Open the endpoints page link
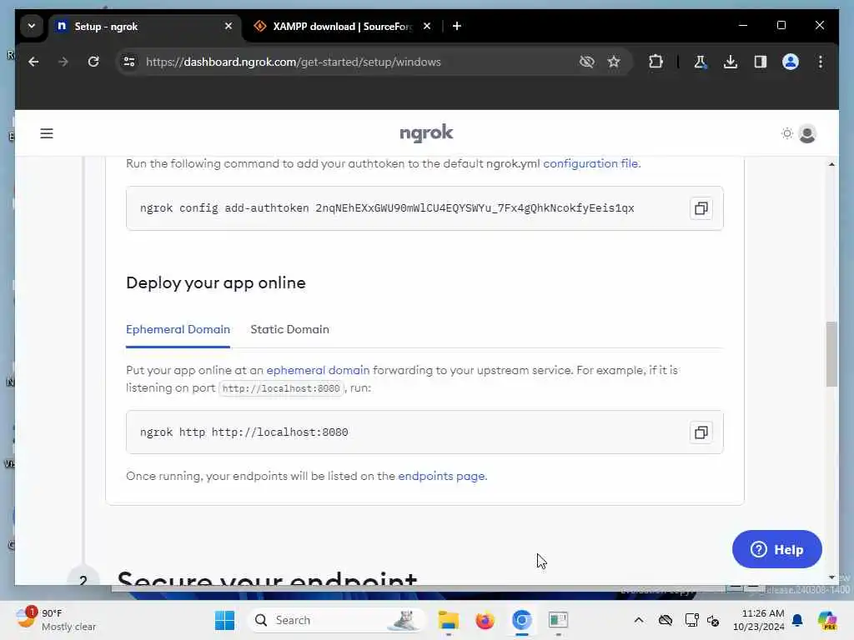 tap(442, 476)
